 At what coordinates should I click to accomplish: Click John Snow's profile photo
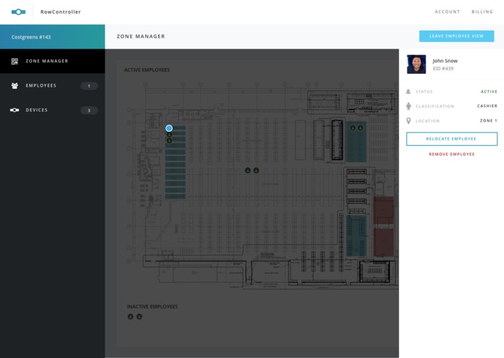pyautogui.click(x=416, y=64)
